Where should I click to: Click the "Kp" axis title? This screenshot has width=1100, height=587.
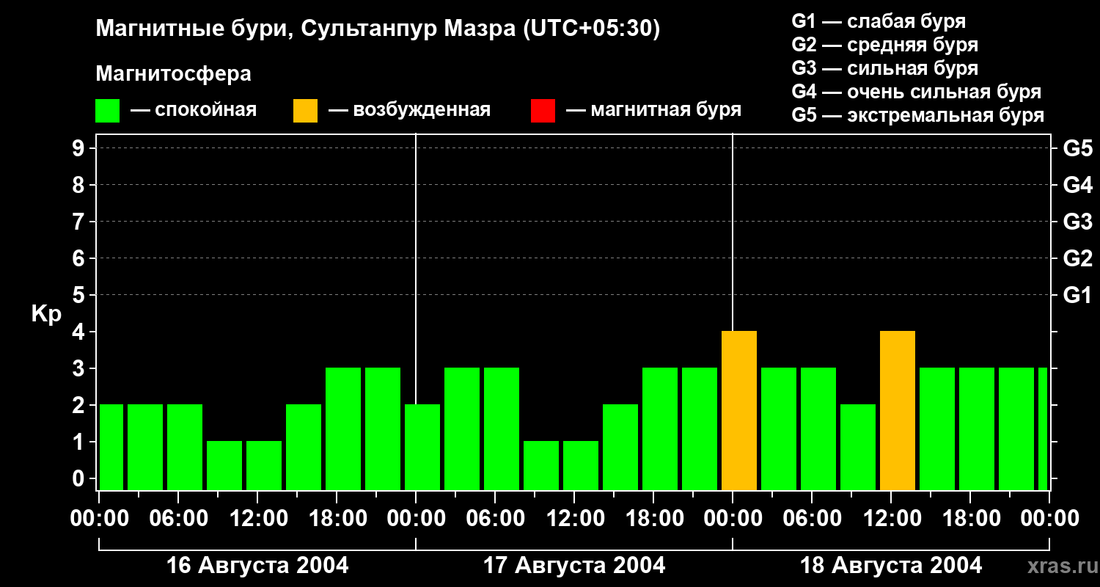click(46, 313)
